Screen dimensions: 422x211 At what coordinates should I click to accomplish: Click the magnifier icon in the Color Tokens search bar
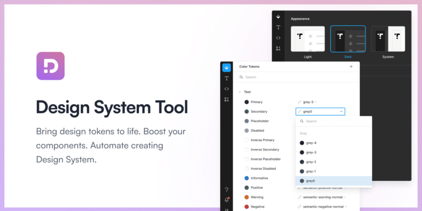241,77
